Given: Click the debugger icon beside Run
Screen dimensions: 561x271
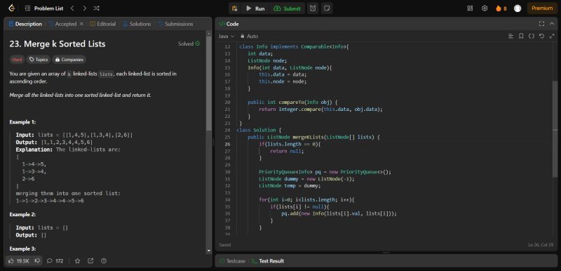Looking at the screenshot, I should 234,8.
